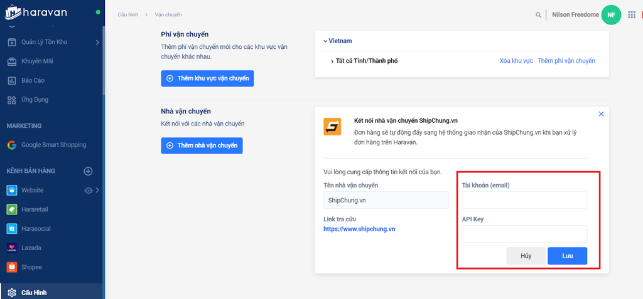Focus the Tài khoản (email) field
The width and height of the screenshot is (643, 299).
click(524, 200)
